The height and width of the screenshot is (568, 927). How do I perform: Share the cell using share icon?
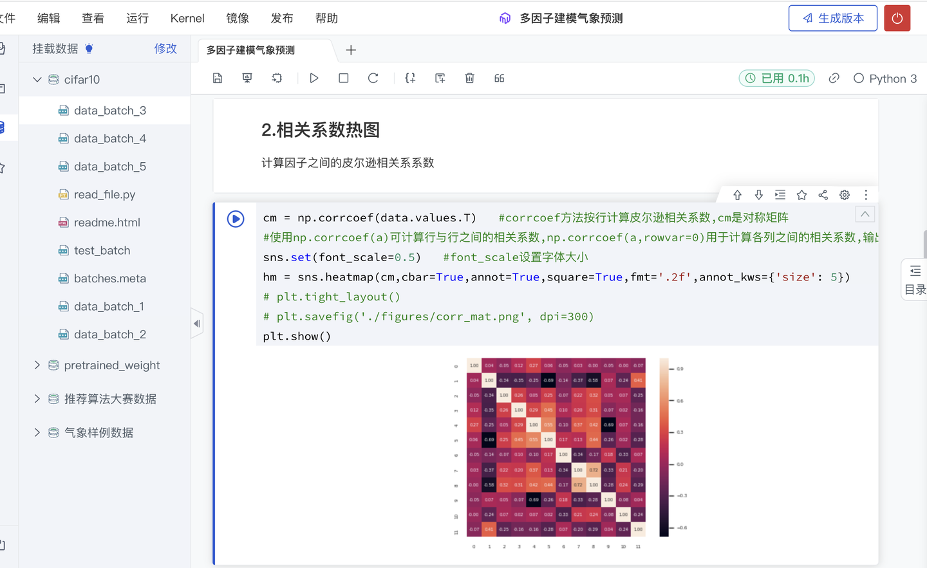pos(823,195)
